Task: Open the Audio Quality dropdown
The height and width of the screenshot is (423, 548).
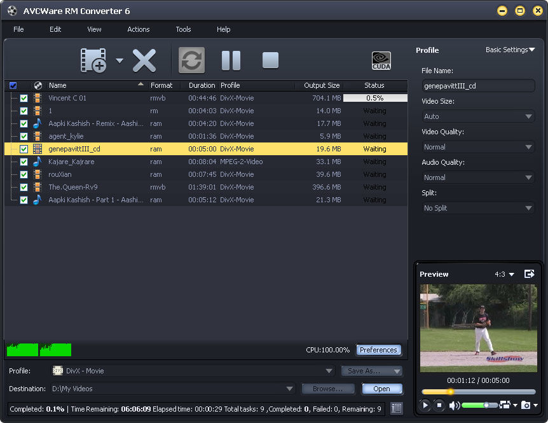Action: (478, 177)
